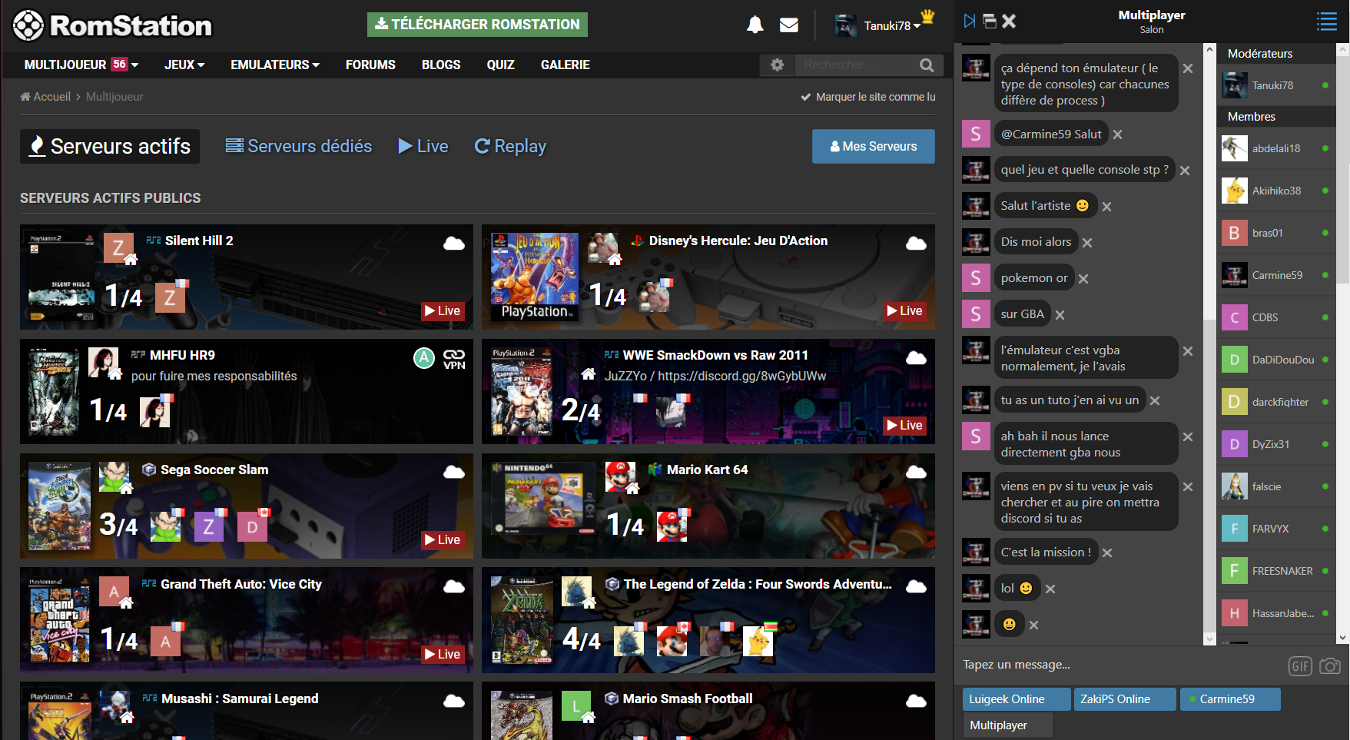Image resolution: width=1350 pixels, height=740 pixels.
Task: Click the chat panel dock-side icon
Action: [x=970, y=22]
